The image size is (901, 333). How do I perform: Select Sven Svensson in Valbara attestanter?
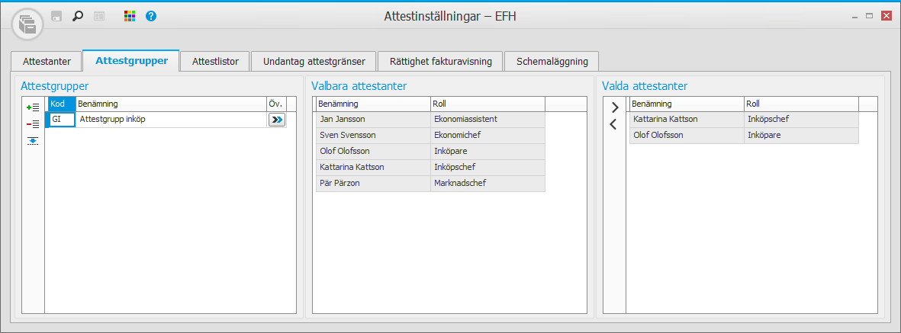click(347, 135)
